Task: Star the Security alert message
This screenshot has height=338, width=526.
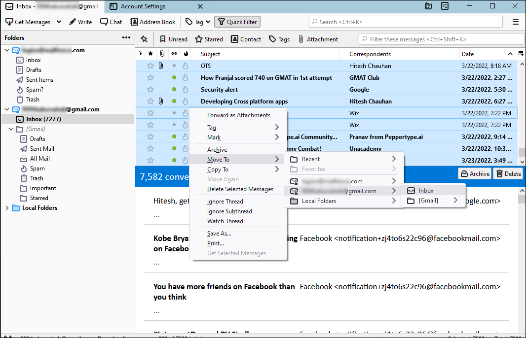Action: pyautogui.click(x=150, y=90)
